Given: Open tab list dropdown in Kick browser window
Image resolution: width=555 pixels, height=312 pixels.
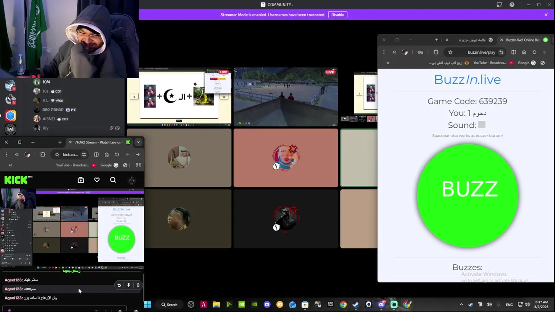Looking at the screenshot, I should click(138, 142).
